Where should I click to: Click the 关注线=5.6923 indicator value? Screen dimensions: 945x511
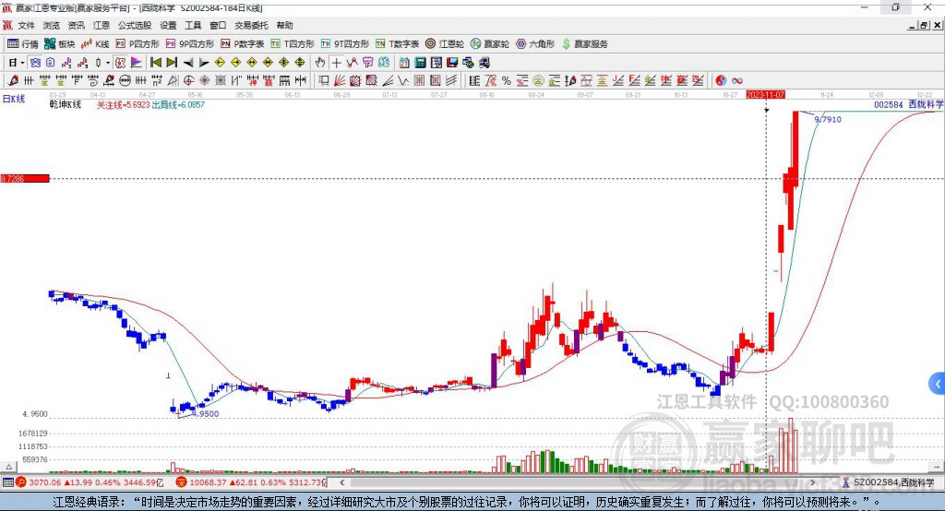coord(123,105)
